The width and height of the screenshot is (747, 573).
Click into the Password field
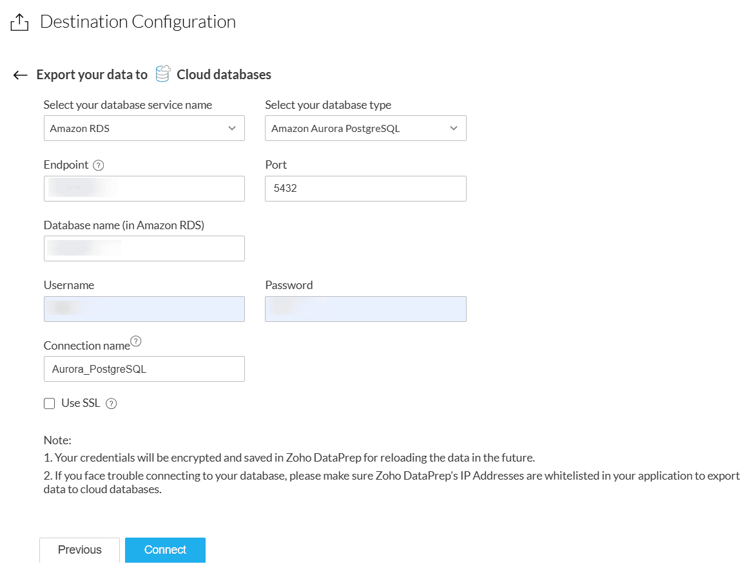[x=365, y=309]
